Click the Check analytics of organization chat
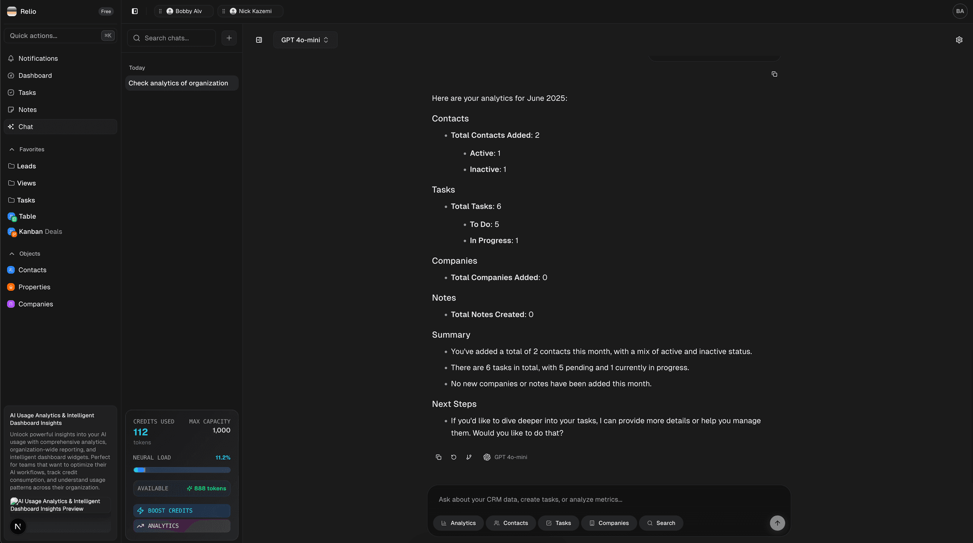Viewport: 973px width, 543px height. click(181, 83)
